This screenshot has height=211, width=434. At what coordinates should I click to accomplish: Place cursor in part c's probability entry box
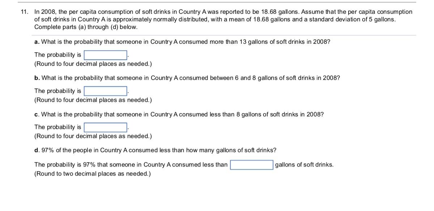tap(105, 127)
